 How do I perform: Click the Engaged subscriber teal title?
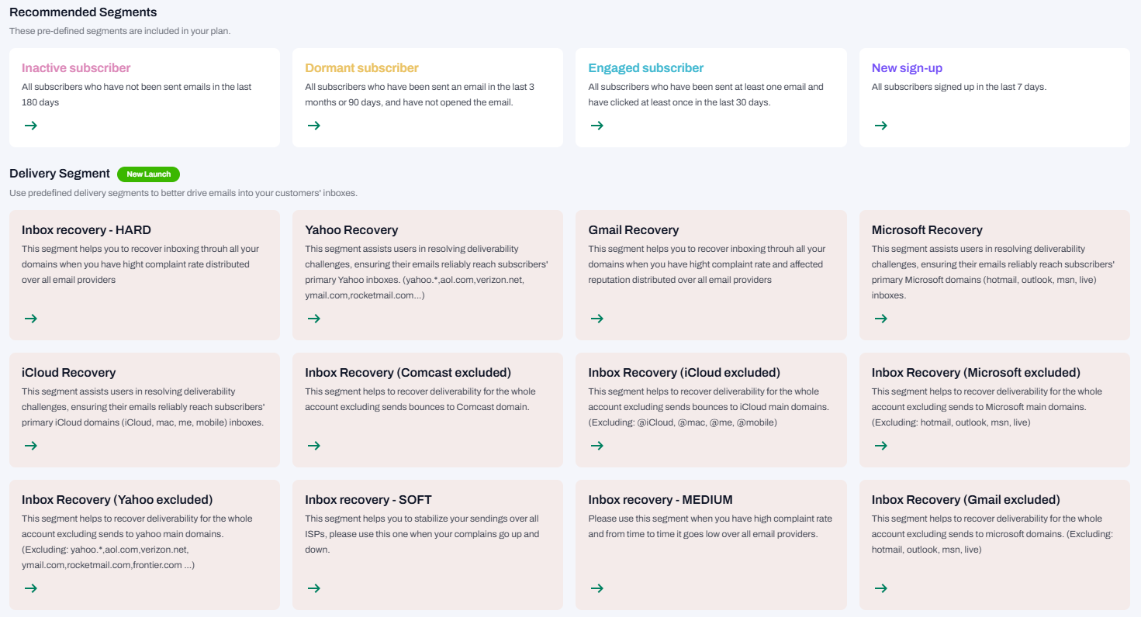pyautogui.click(x=645, y=68)
